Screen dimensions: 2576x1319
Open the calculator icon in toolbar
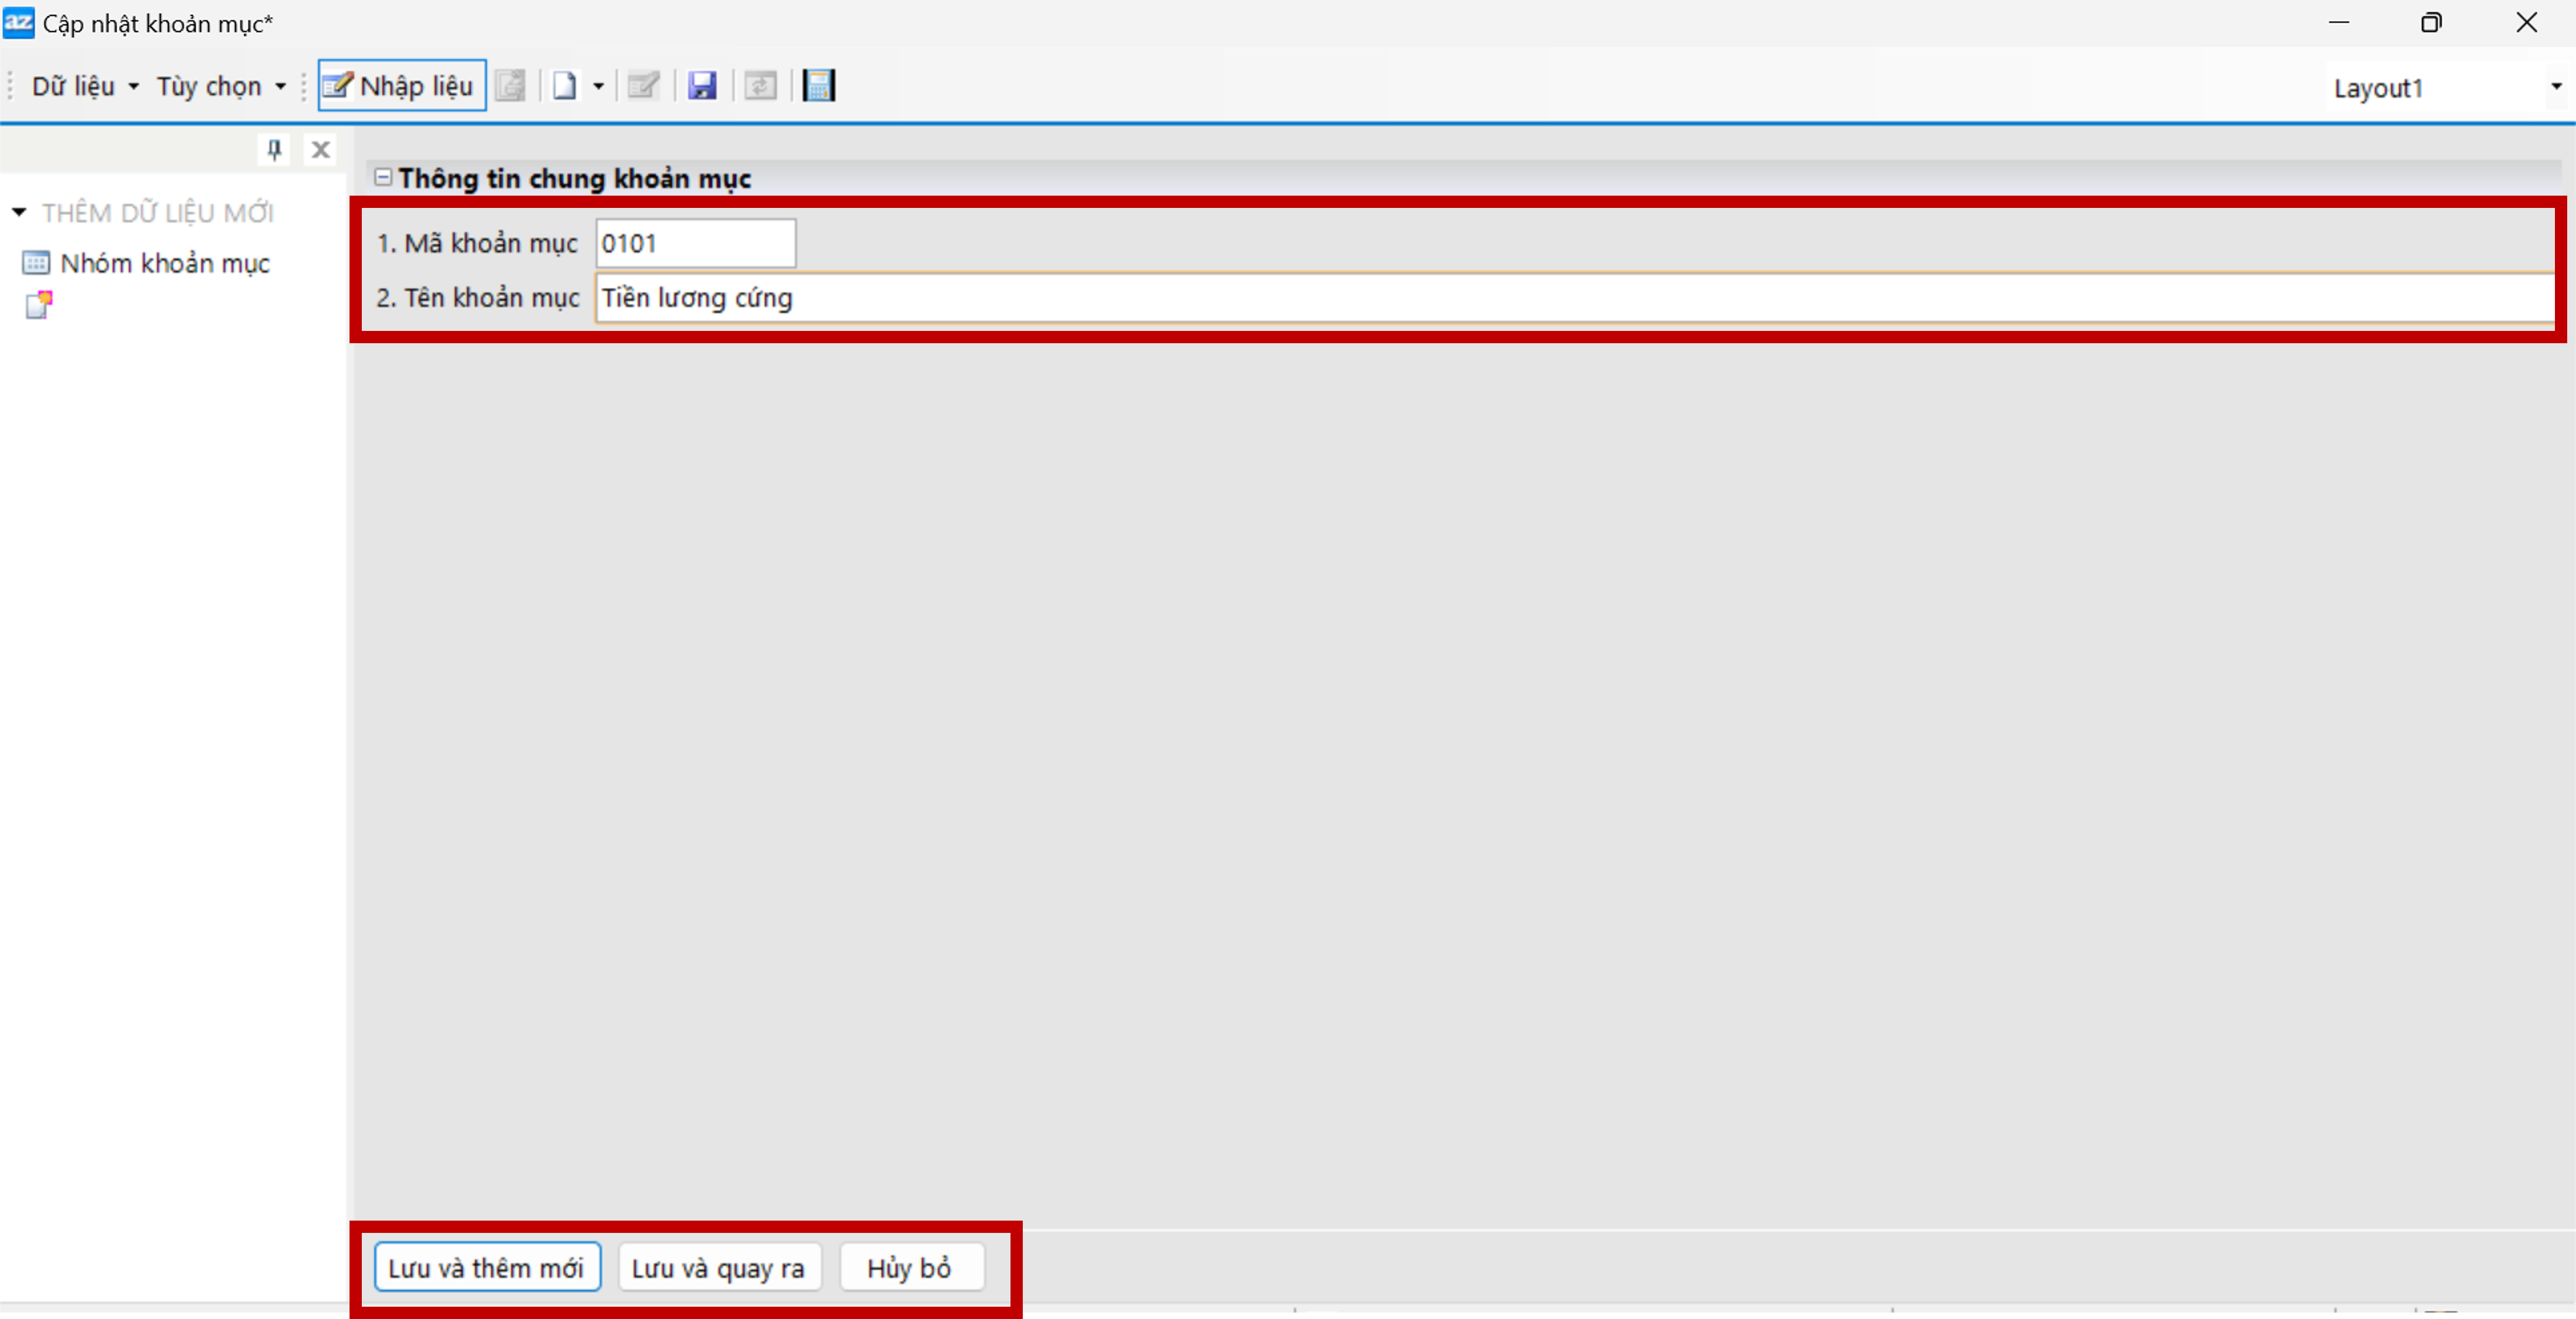(818, 86)
